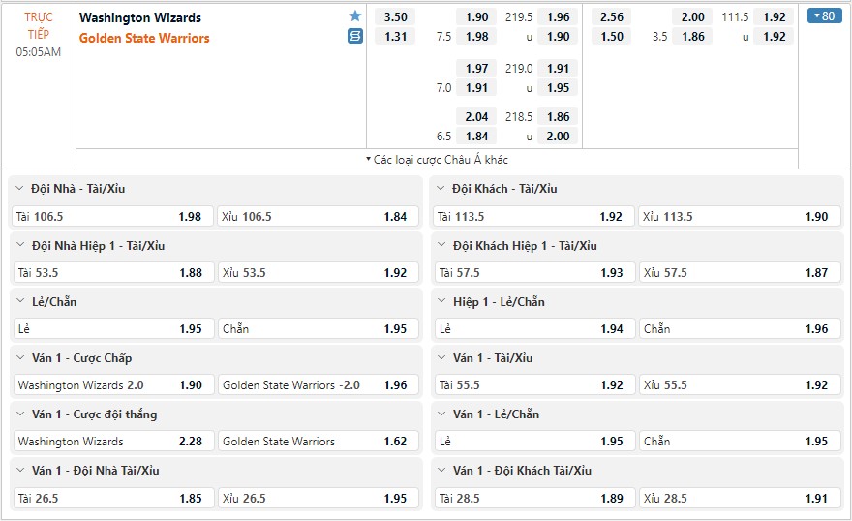Collapse Ván 1 - Tài/Xỉu chevron
The image size is (852, 521).
click(441, 357)
